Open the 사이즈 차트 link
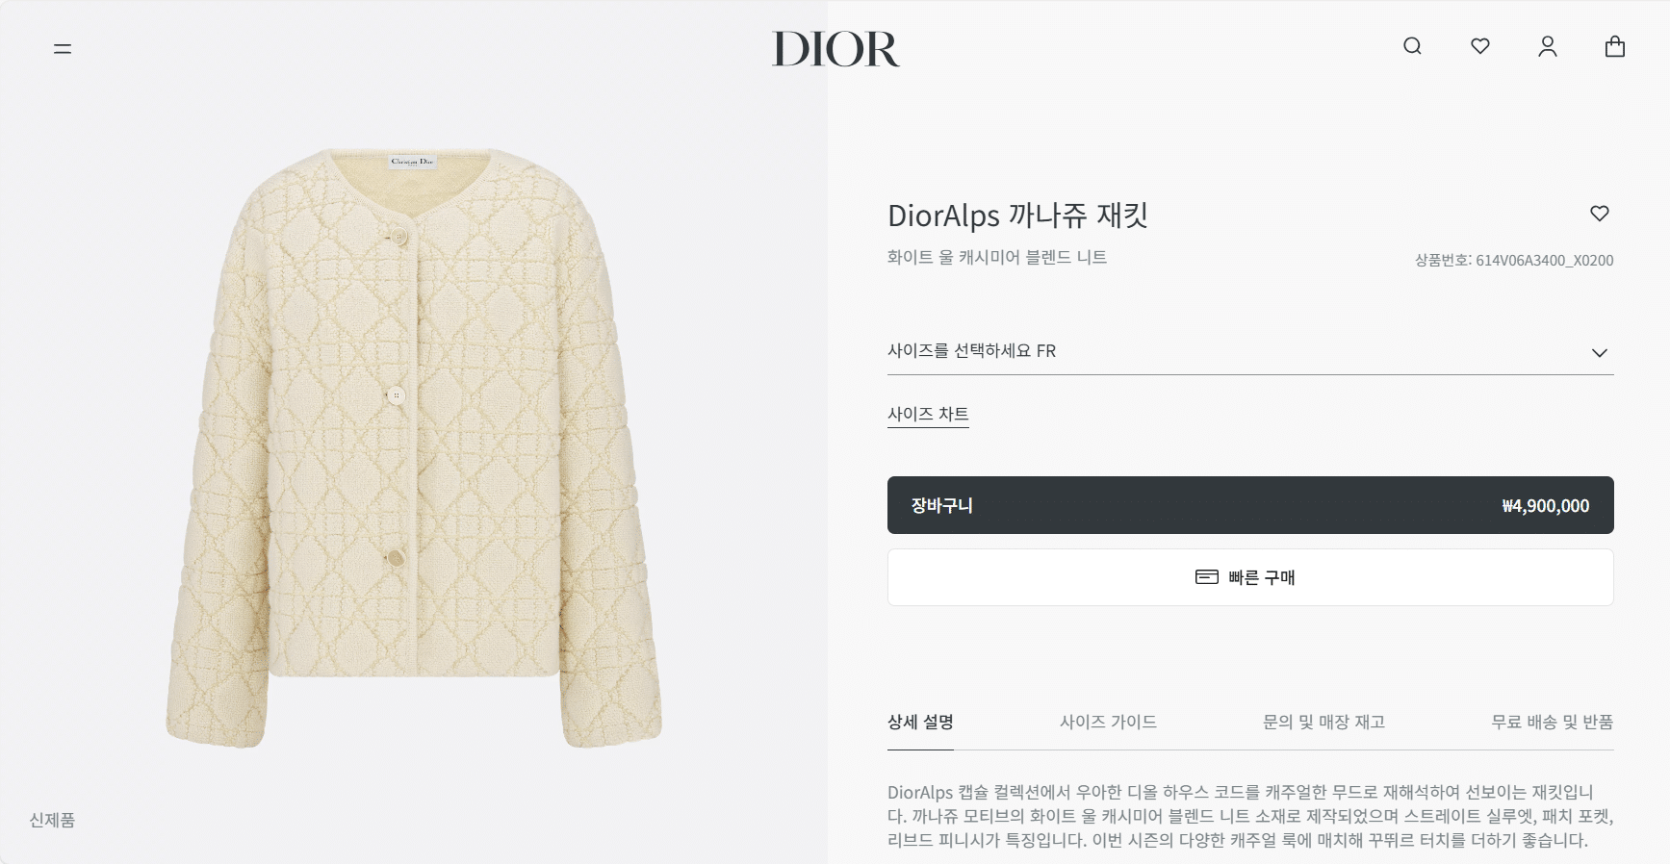This screenshot has height=864, width=1670. [x=928, y=414]
